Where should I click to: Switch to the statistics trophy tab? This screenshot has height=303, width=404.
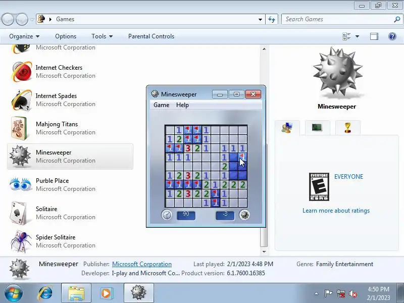(x=347, y=127)
